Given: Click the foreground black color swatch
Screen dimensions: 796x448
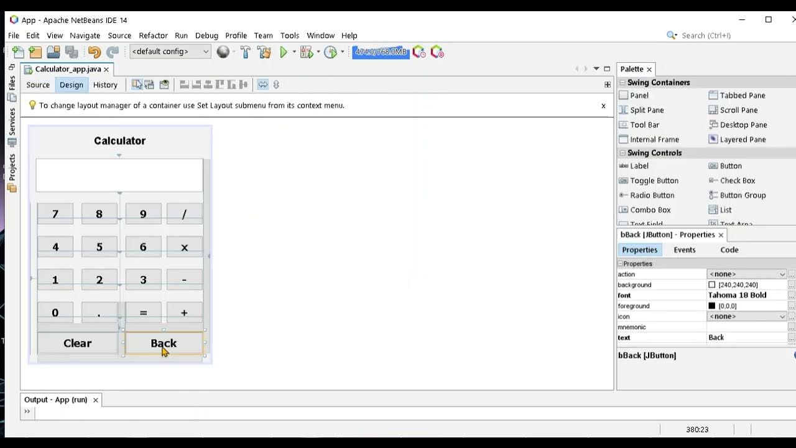Looking at the screenshot, I should coord(712,306).
